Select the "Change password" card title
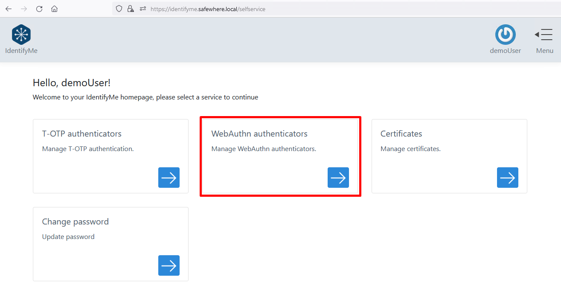This screenshot has height=306, width=561. pyautogui.click(x=75, y=221)
